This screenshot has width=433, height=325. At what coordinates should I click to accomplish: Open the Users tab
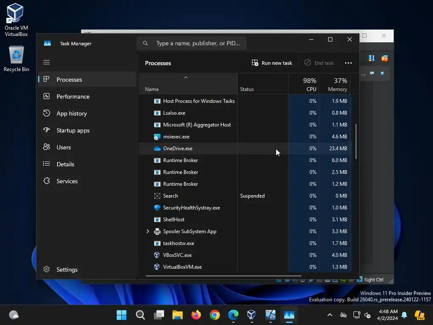pos(87,147)
